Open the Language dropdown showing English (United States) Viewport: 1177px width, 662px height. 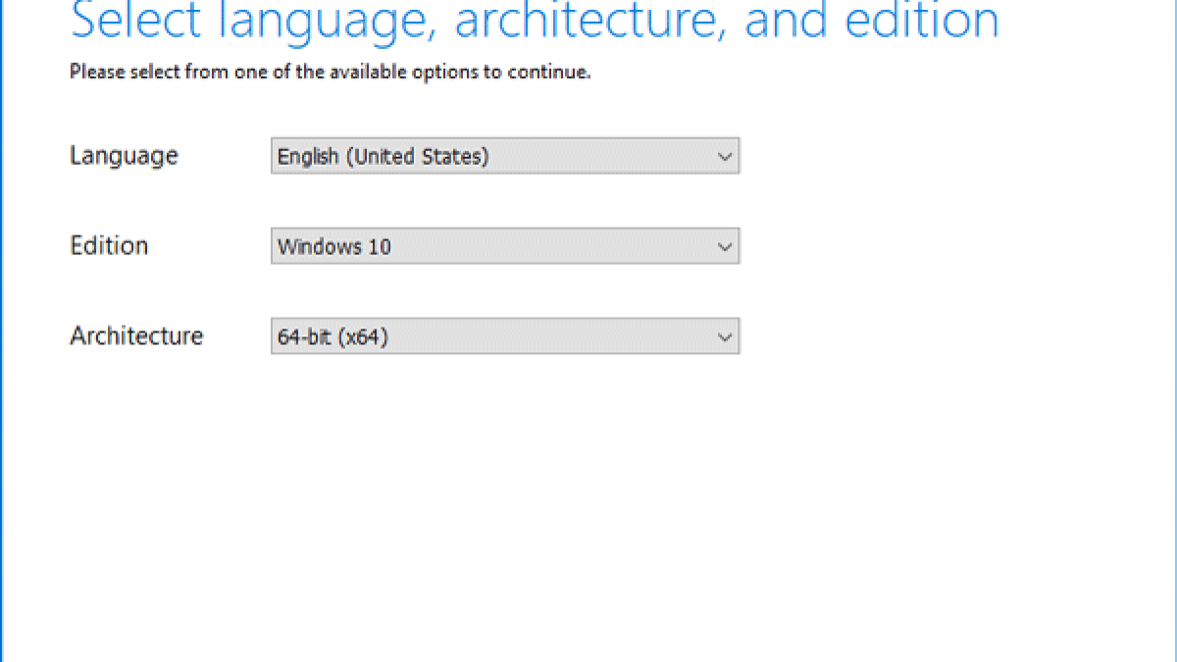tap(505, 156)
